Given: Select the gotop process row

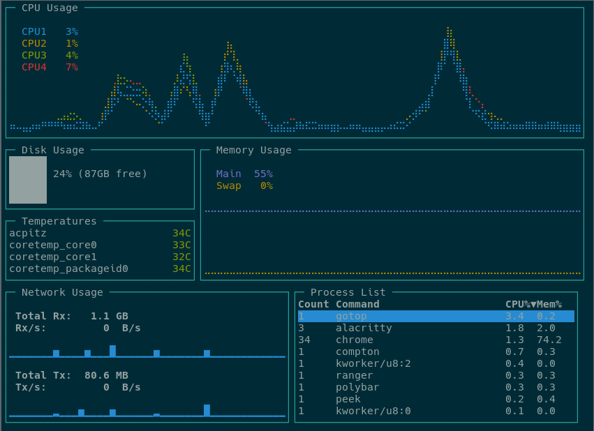Looking at the screenshot, I should [436, 317].
